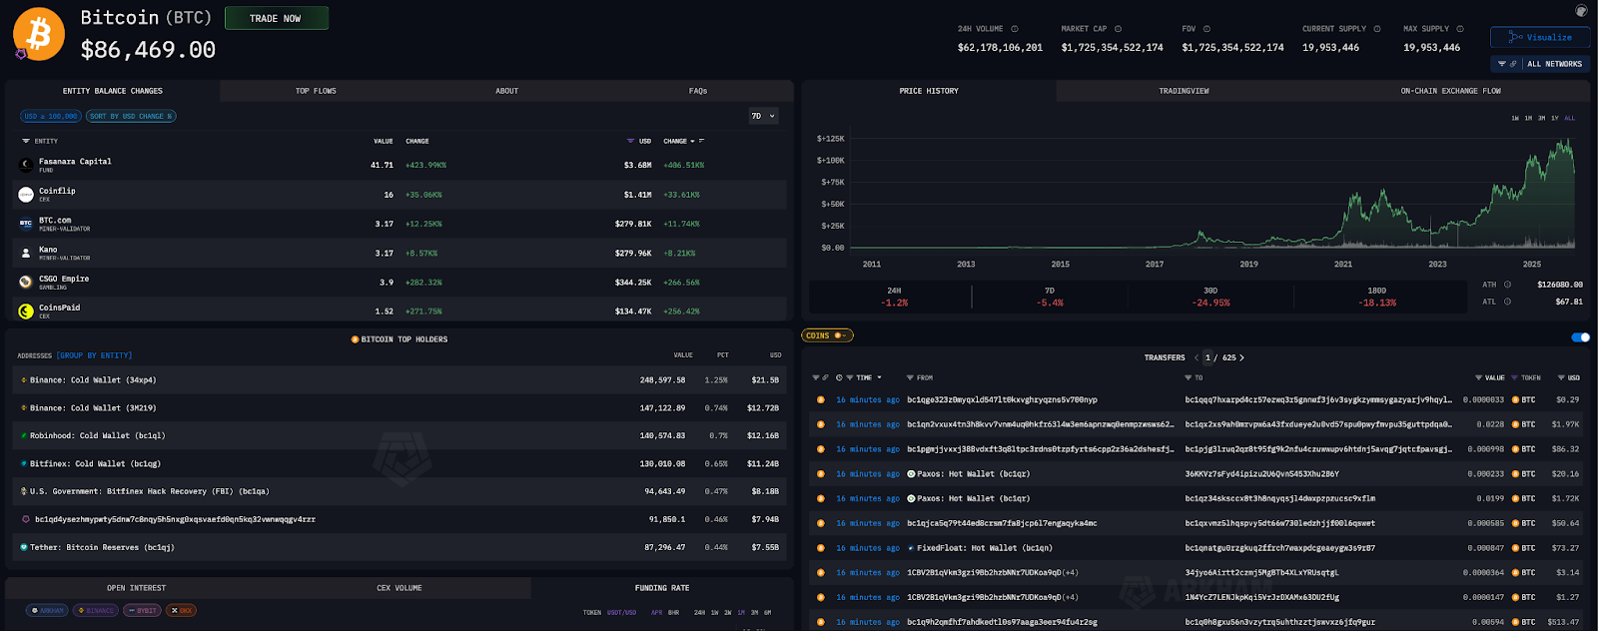Click the info icon next to ATL

tap(1507, 302)
